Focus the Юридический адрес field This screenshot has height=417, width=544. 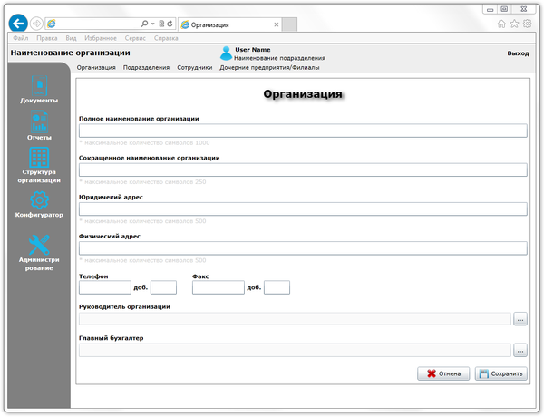point(303,209)
